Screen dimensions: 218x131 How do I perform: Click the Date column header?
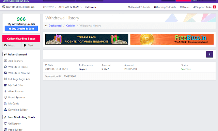[x=49, y=65]
